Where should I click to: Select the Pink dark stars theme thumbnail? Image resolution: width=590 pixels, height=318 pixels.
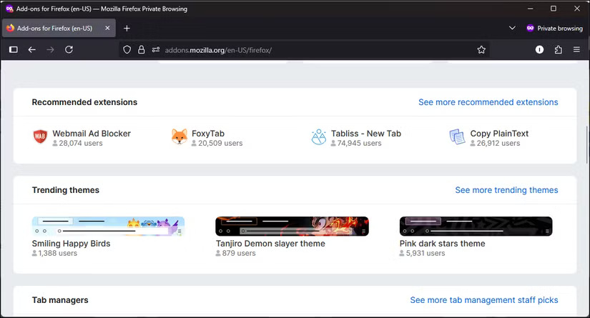pos(476,226)
